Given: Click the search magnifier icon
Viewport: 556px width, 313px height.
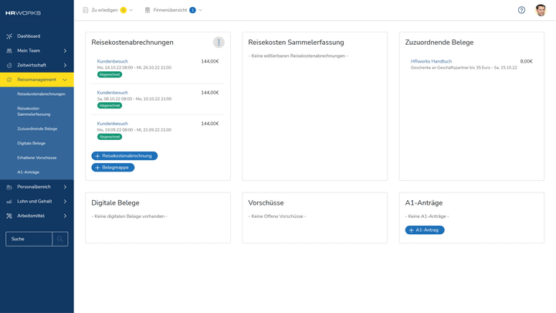Looking at the screenshot, I should (x=60, y=239).
